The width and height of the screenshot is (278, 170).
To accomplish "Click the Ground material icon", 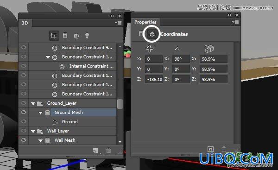I will coord(55,122).
